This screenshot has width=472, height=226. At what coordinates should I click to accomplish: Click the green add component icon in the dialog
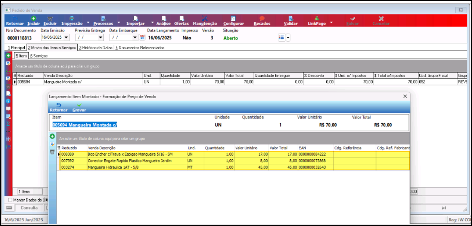click(x=52, y=137)
